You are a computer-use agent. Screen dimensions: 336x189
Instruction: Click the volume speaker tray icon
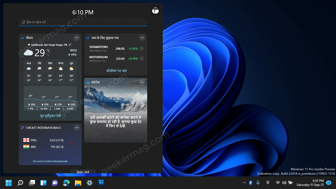point(284,183)
